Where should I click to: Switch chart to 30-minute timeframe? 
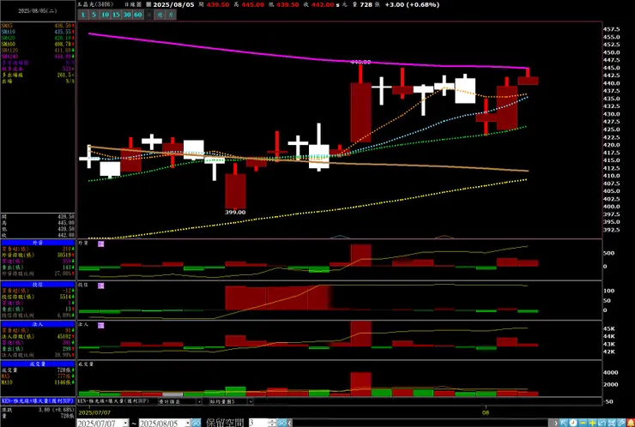pos(127,15)
